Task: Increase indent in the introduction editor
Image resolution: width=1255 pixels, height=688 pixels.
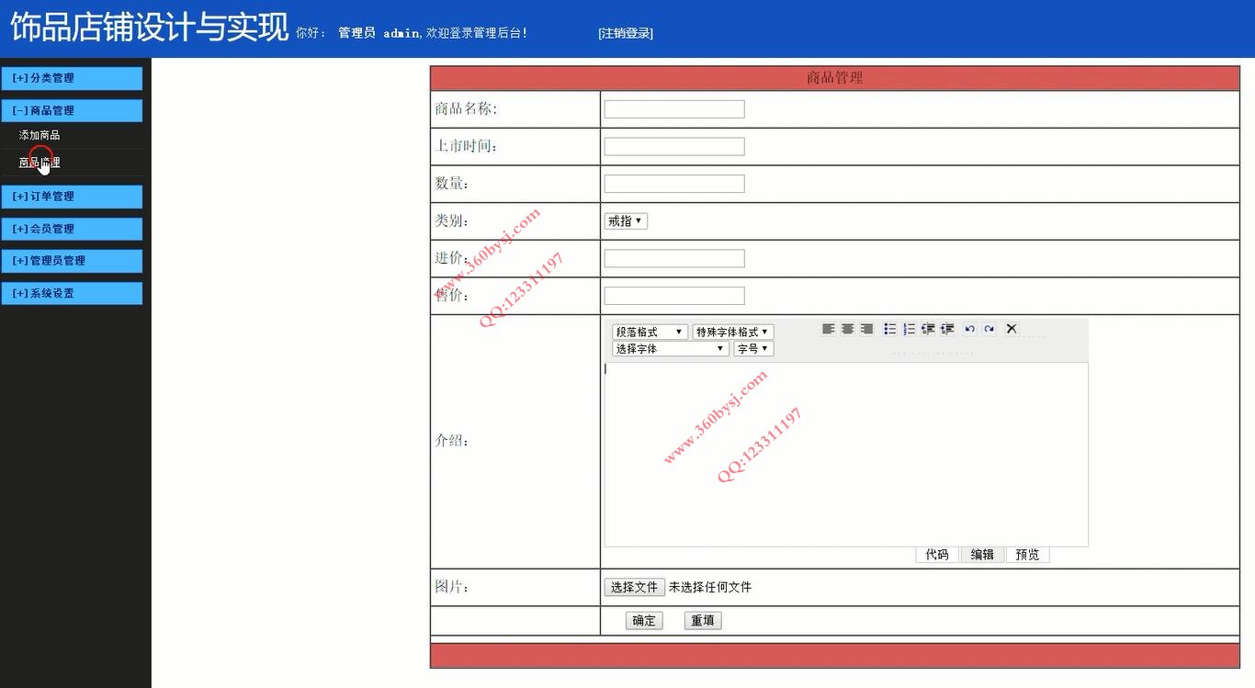Action: [x=947, y=329]
